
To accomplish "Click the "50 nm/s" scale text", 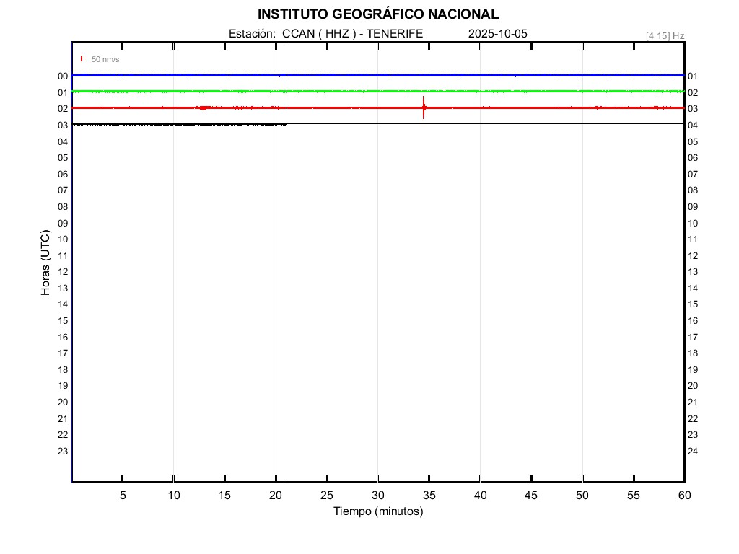I will pyautogui.click(x=105, y=59).
